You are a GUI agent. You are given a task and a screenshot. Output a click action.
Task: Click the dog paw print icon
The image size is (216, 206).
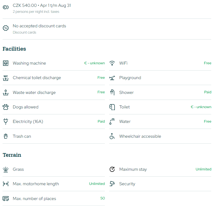6,107
